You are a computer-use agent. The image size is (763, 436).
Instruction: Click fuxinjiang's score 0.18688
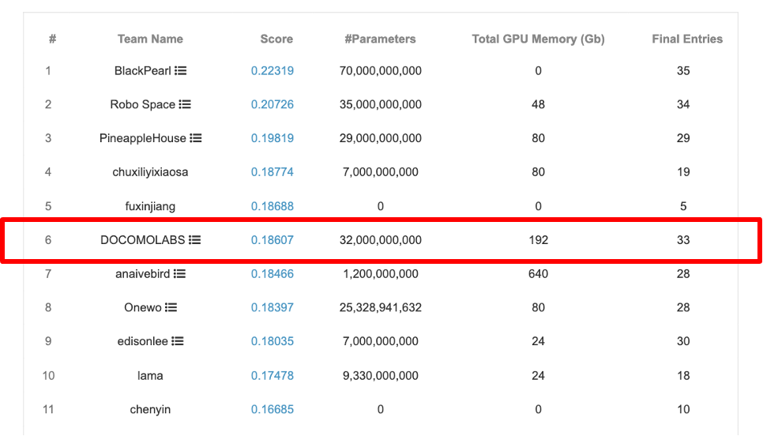point(272,206)
